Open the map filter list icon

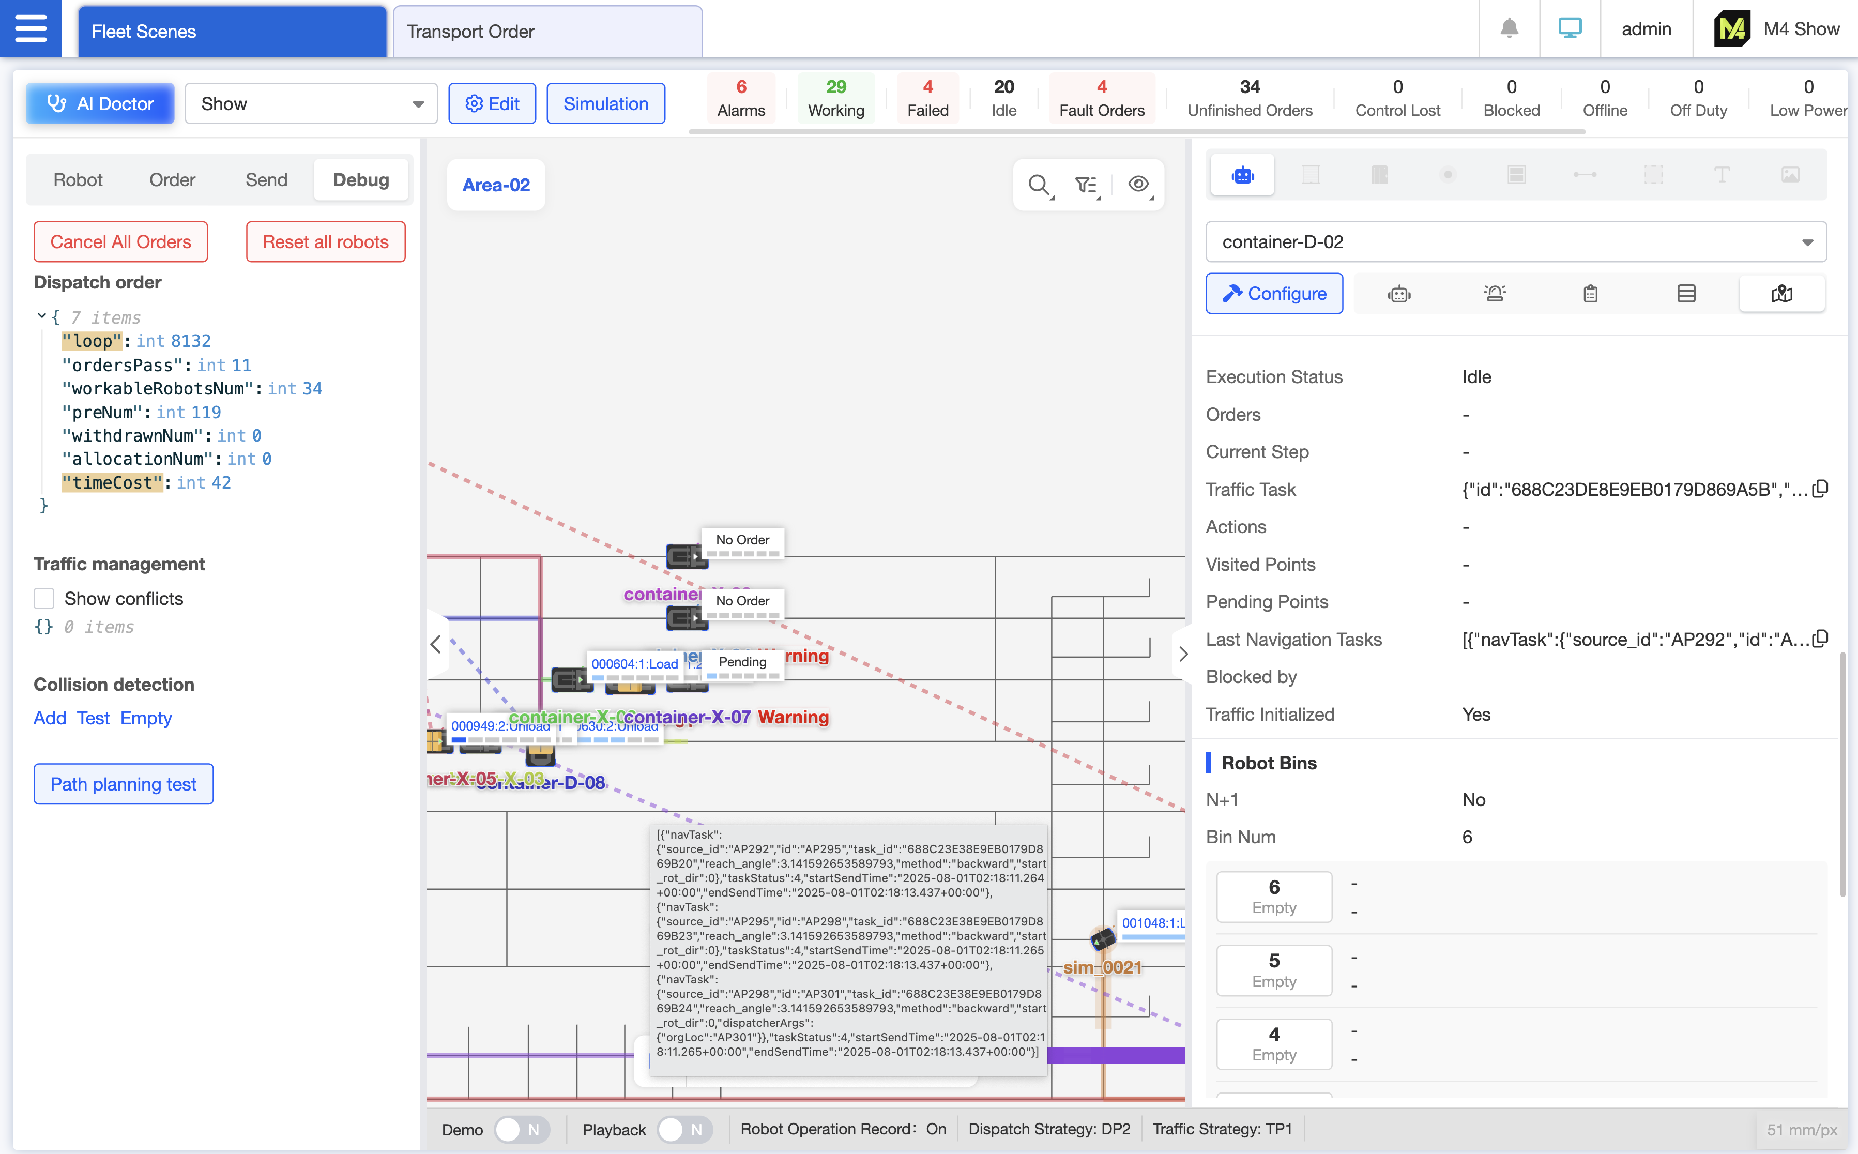(1086, 185)
